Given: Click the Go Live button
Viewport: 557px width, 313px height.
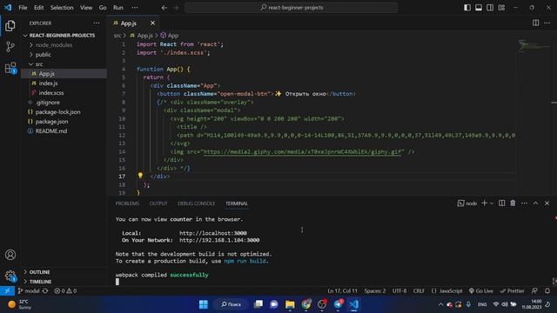Looking at the screenshot, I should (x=480, y=290).
